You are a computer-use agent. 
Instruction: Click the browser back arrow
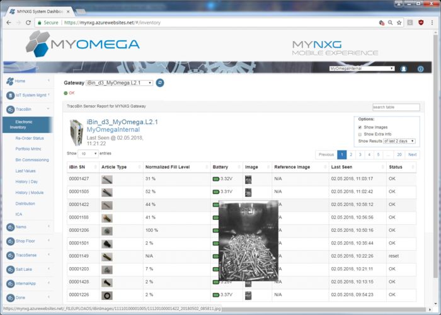click(x=9, y=23)
